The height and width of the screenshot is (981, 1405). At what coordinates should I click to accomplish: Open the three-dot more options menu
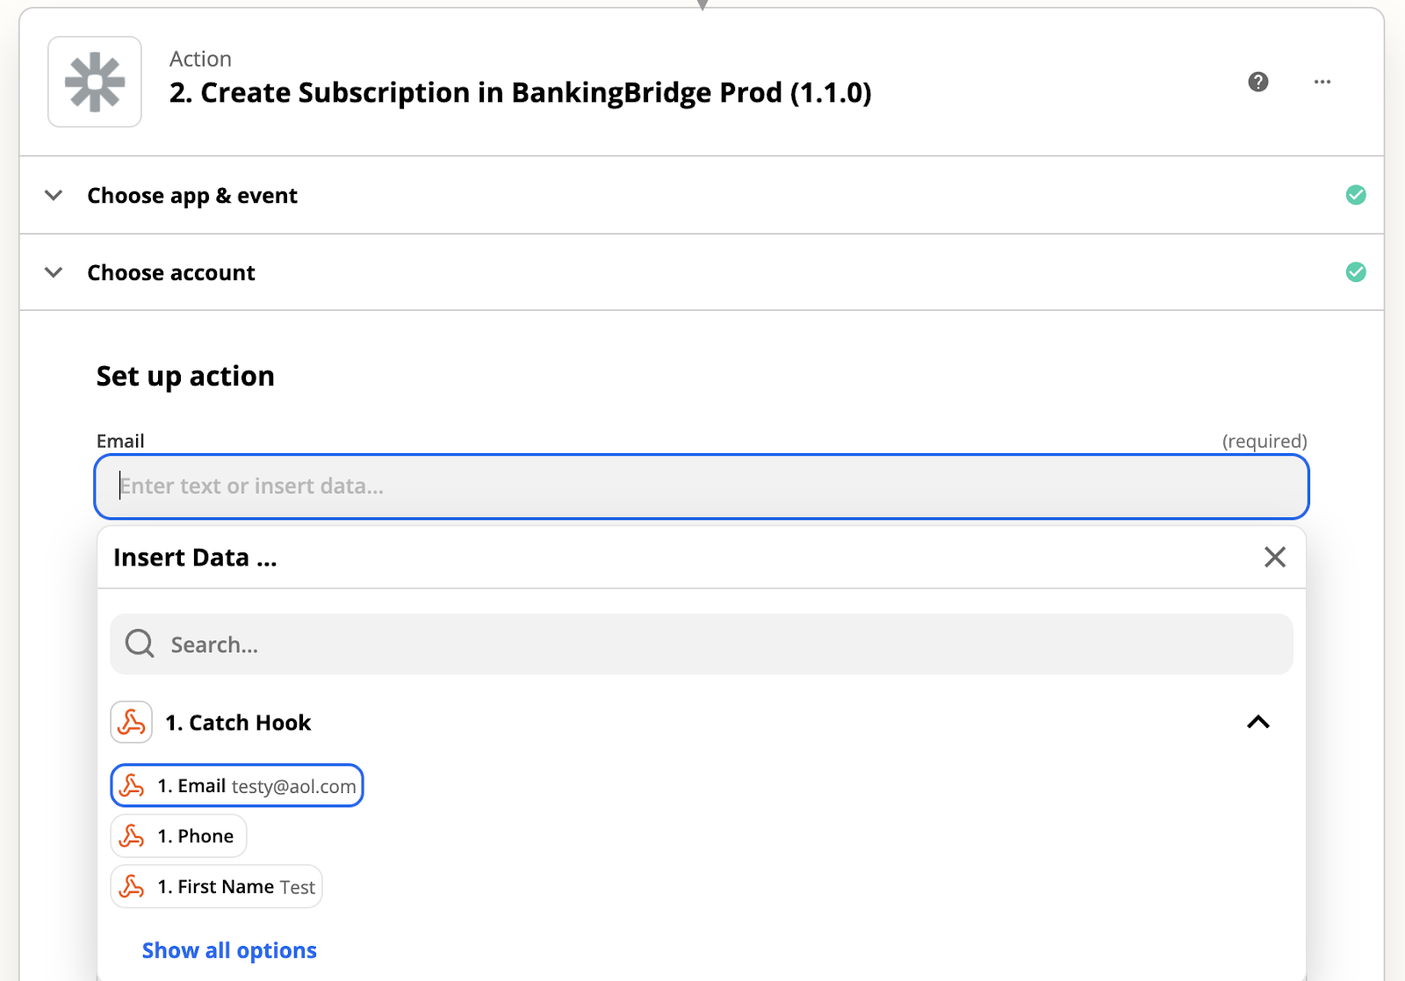(1322, 82)
